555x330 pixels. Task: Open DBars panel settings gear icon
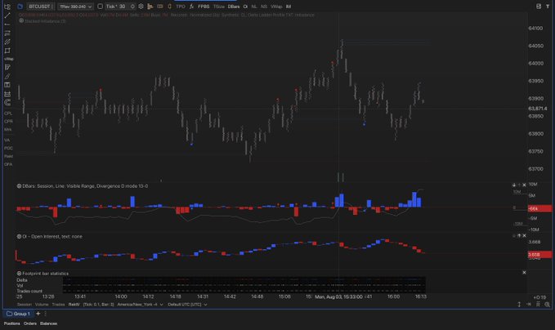coord(19,186)
